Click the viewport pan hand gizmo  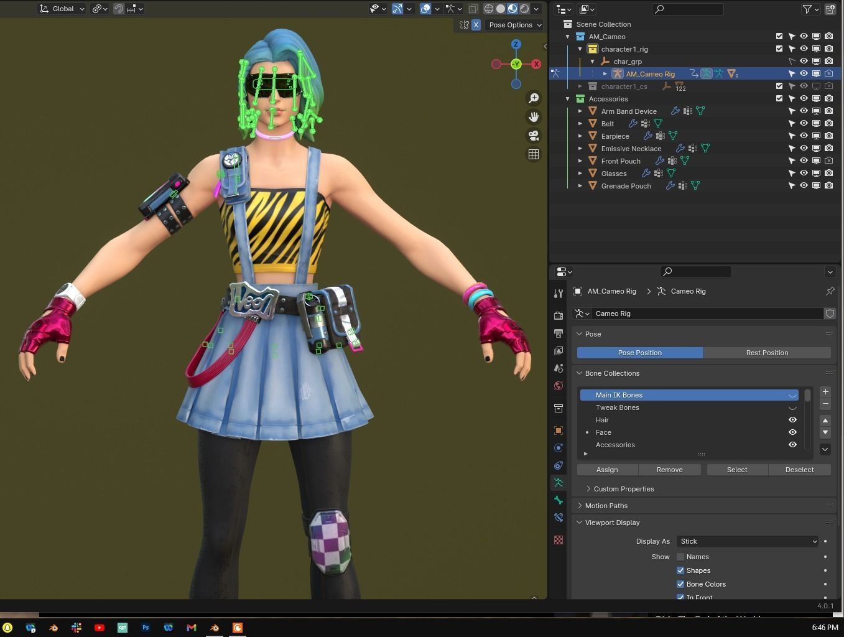(x=534, y=117)
